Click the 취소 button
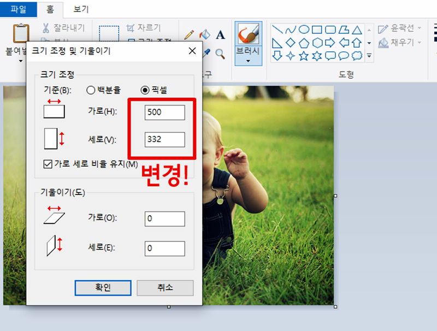Image resolution: width=437 pixels, height=331 pixels. tap(165, 288)
